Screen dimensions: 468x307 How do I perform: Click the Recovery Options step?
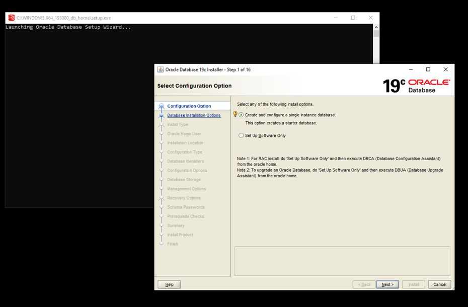tap(184, 198)
